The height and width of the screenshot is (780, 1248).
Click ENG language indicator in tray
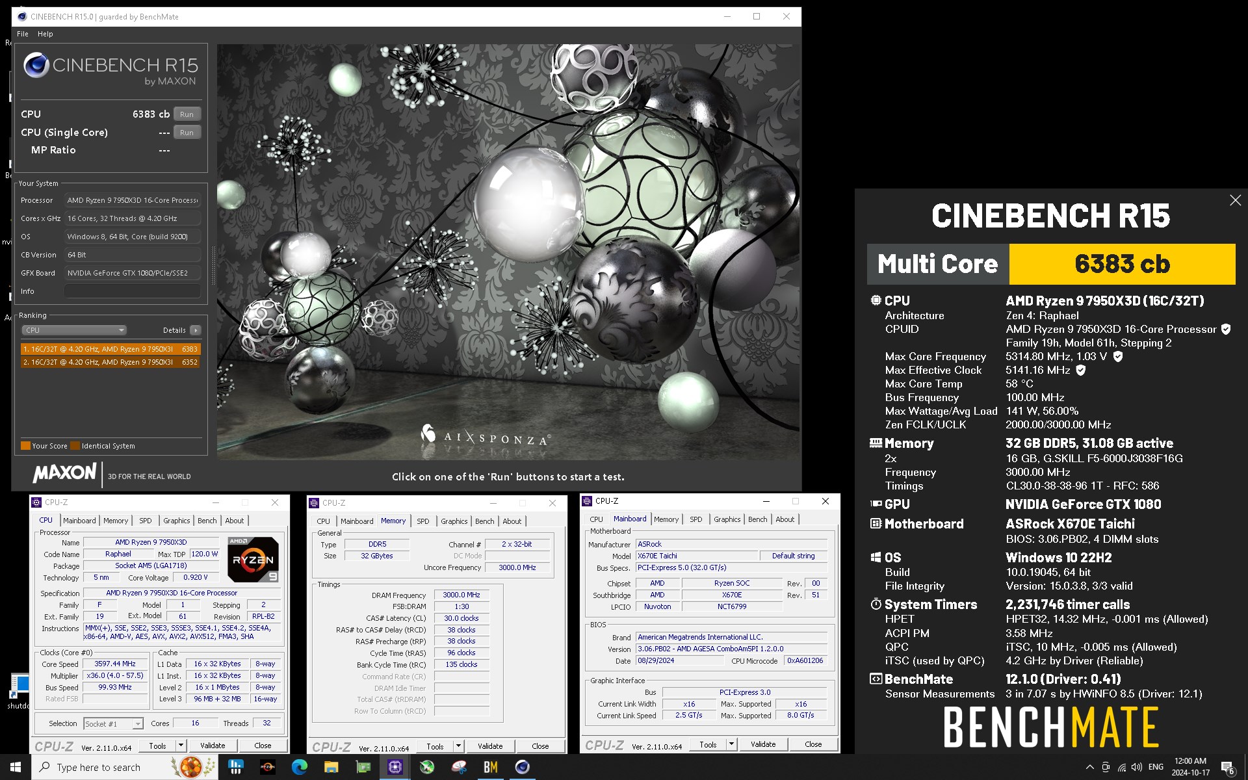click(1156, 767)
